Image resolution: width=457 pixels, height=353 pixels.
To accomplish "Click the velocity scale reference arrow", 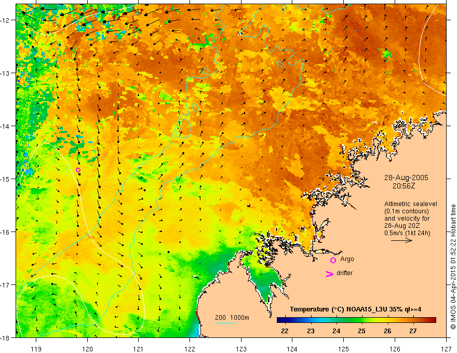I will pos(401,240).
